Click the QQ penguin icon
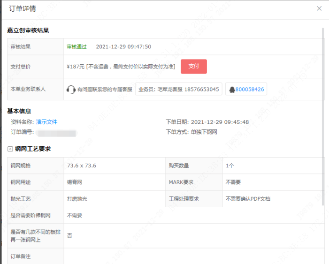Screen dimensions: 329x264 click(231, 89)
